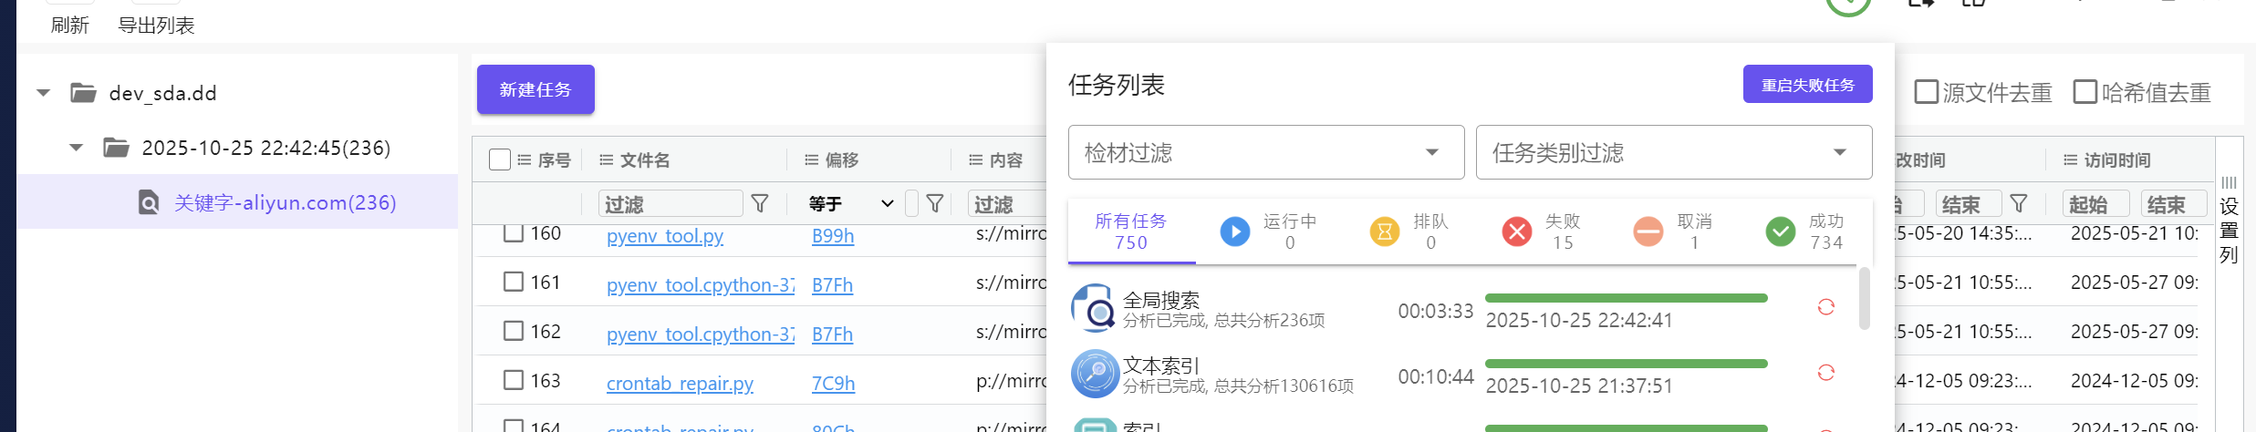Enable the 源文件去重 checkbox

[1926, 92]
